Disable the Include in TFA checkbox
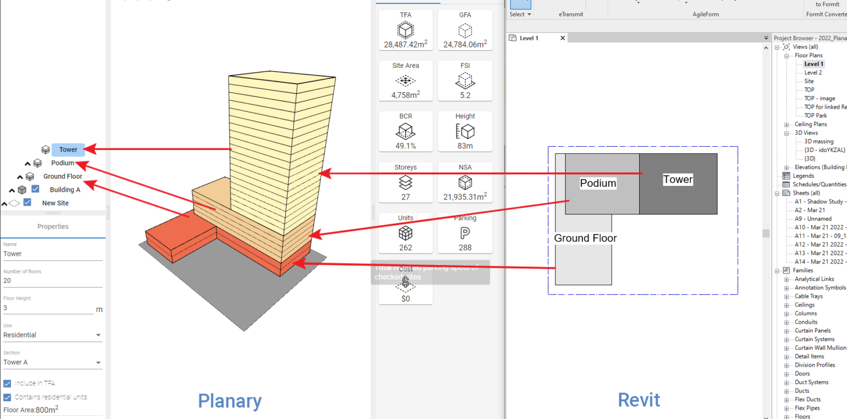 click(7, 383)
